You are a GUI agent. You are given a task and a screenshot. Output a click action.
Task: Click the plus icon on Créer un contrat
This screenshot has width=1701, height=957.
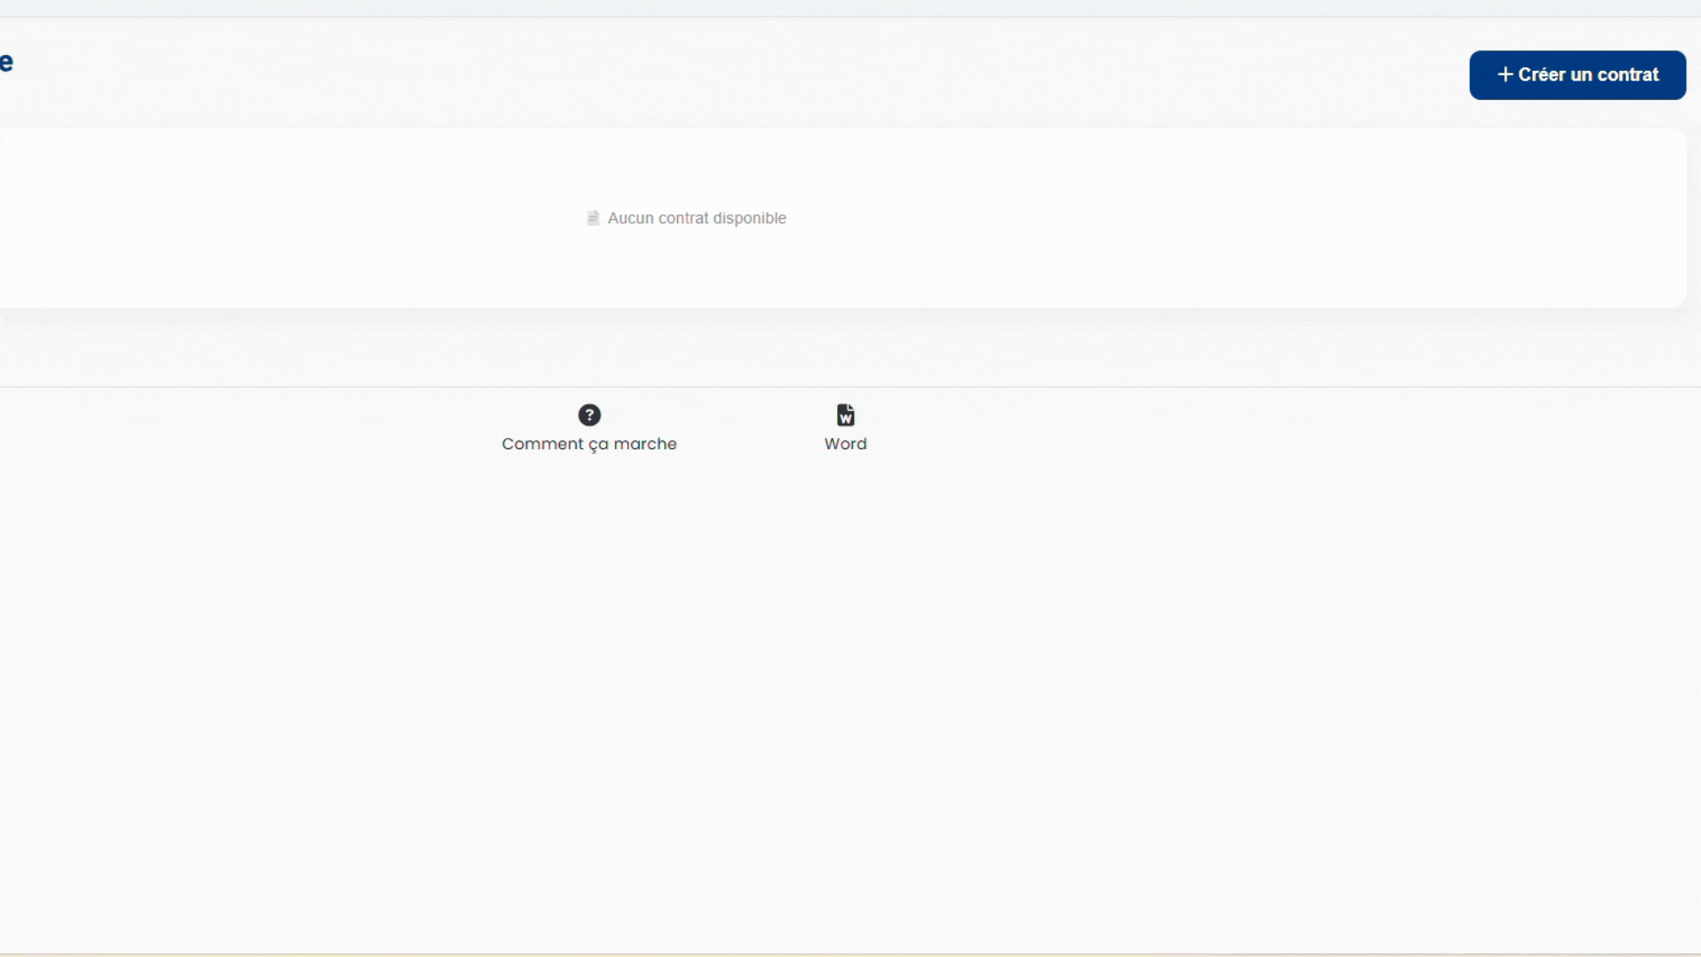[1504, 75]
